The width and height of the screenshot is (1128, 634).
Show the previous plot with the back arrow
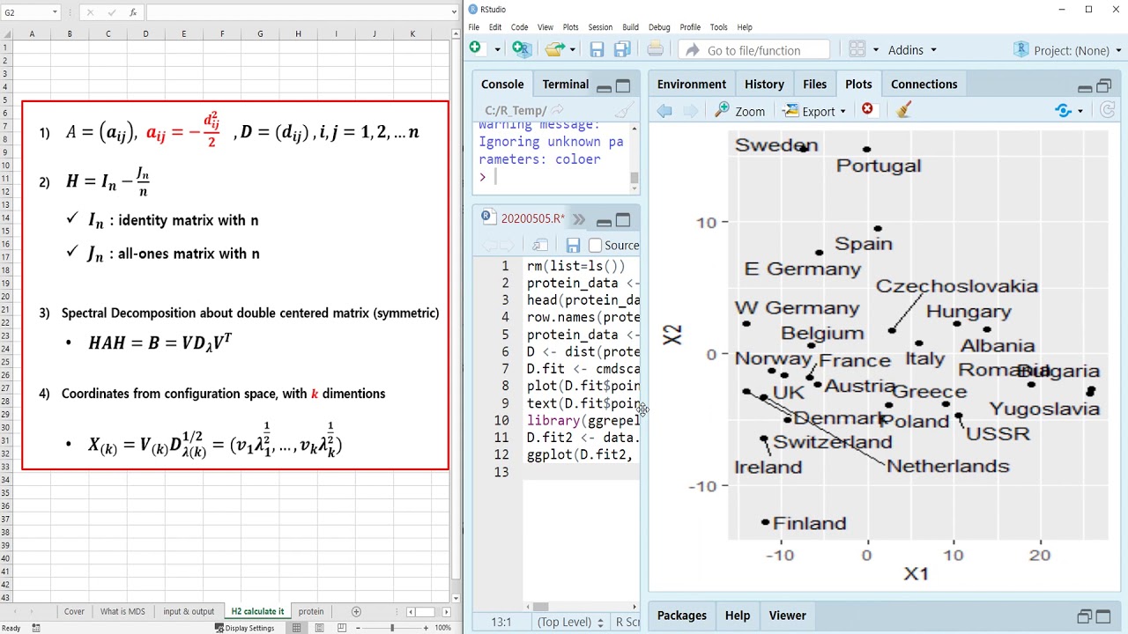pos(664,111)
